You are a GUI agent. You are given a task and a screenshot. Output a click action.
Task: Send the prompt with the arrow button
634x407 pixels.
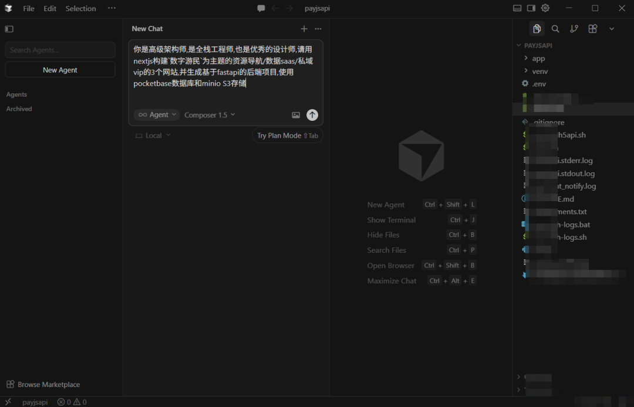(x=312, y=115)
